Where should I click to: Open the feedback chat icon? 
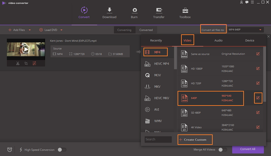coord(247,2)
